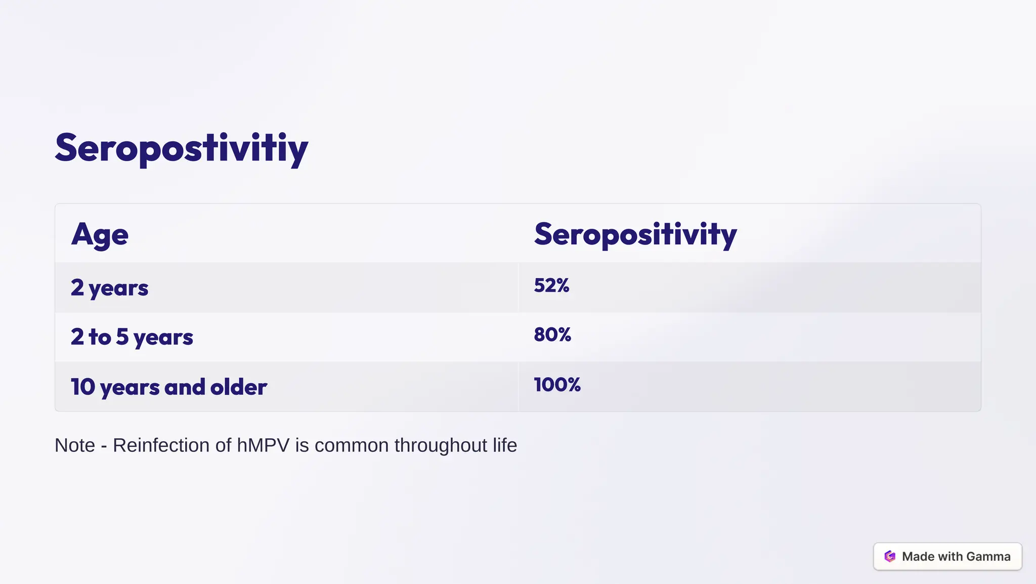This screenshot has height=584, width=1036.
Task: Click 'Made with' text in badge
Action: pyautogui.click(x=932, y=556)
